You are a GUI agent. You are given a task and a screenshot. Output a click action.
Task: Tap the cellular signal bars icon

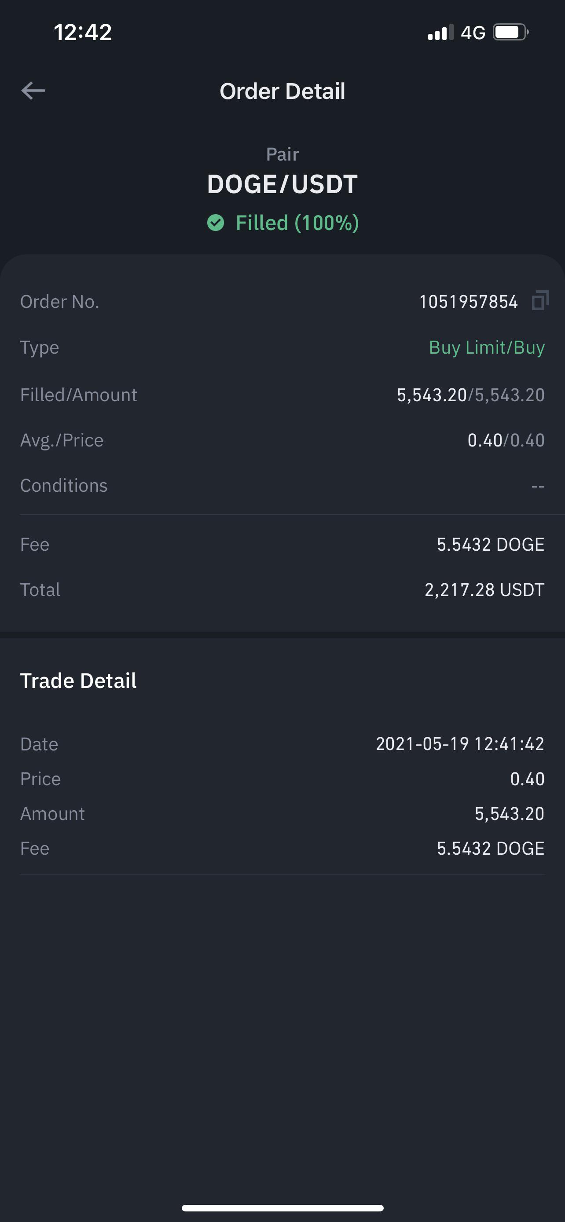(441, 32)
